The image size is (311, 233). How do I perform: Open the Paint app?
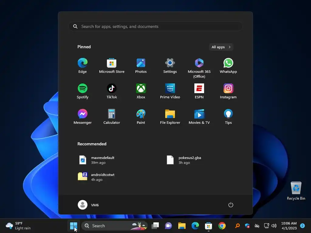[141, 117]
